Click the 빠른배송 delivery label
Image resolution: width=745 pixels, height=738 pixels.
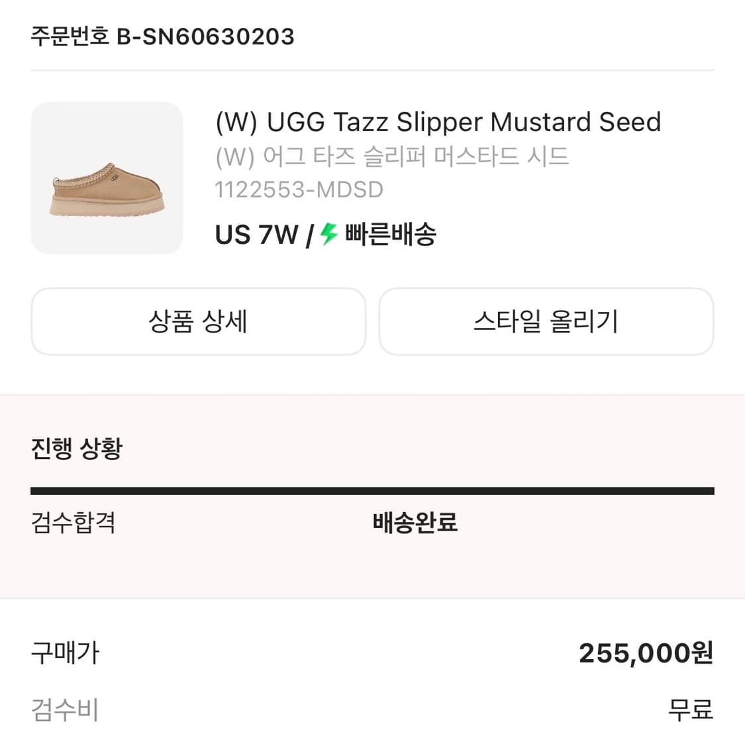(387, 234)
